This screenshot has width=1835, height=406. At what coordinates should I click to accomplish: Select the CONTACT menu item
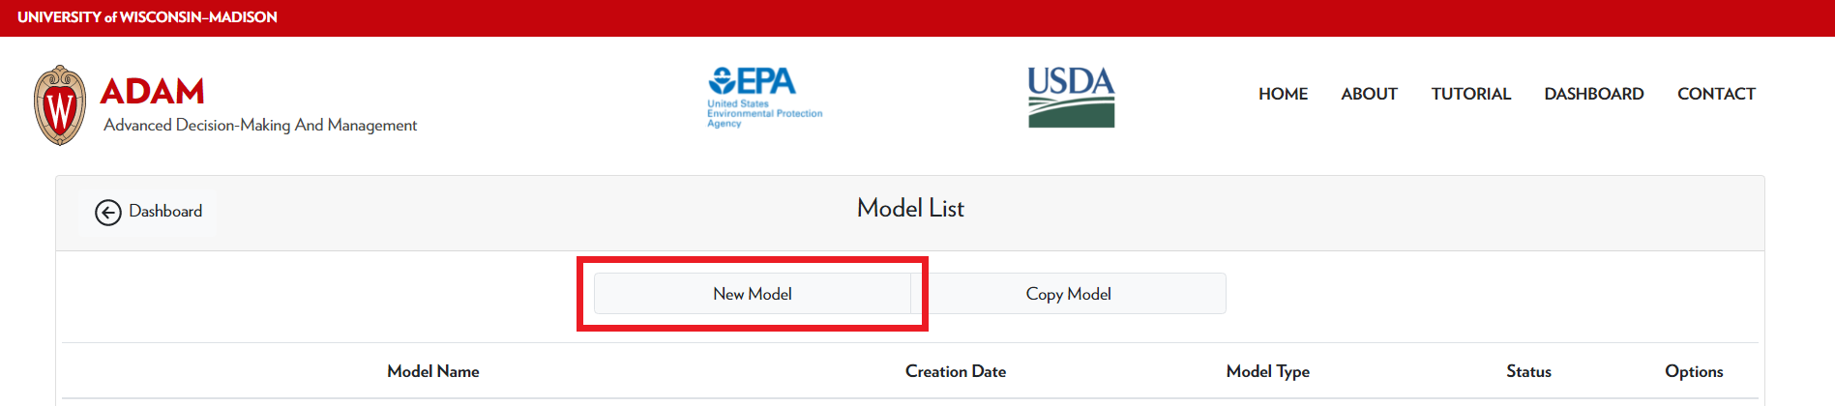1716,94
